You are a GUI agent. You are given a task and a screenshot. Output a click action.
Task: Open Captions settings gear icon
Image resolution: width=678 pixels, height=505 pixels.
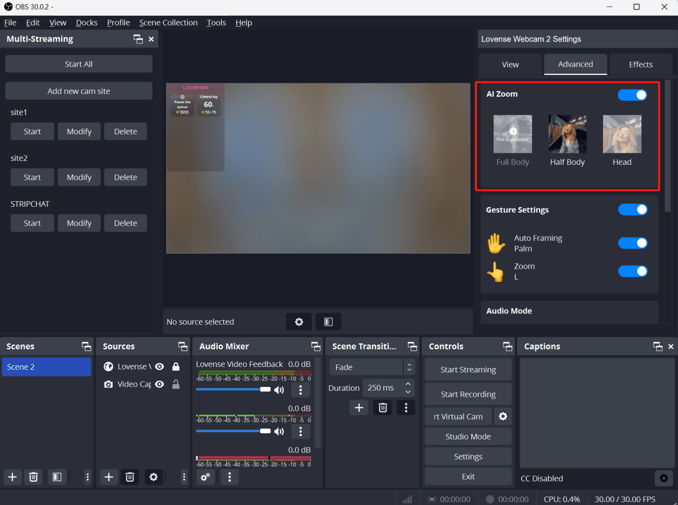click(664, 478)
